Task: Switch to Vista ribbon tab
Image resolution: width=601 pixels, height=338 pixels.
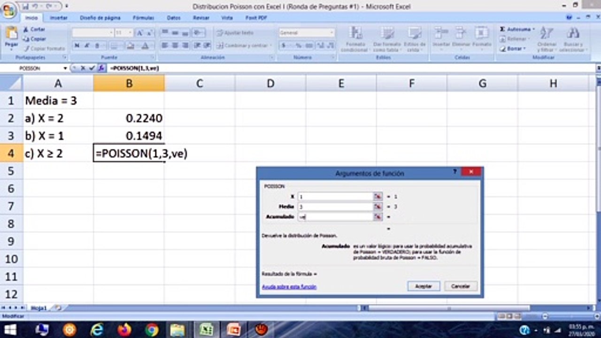Action: point(227,18)
